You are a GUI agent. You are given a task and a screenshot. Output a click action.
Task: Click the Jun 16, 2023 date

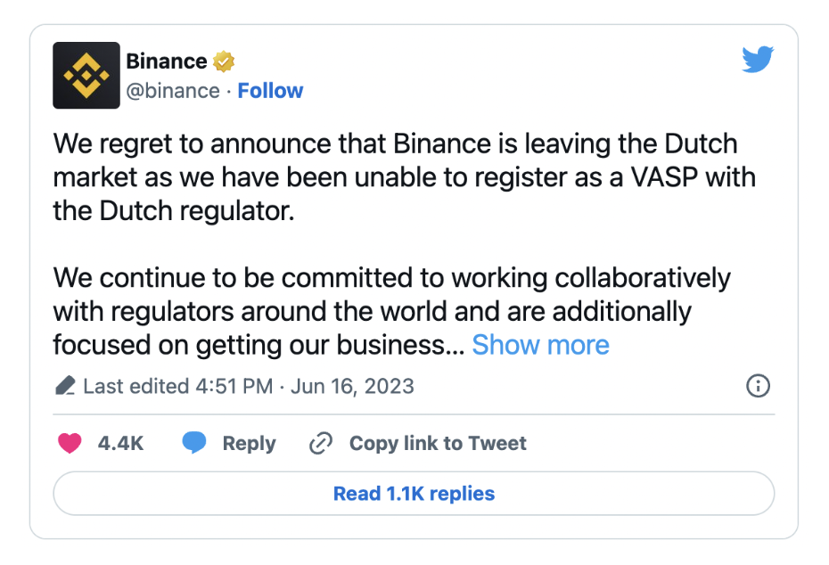[x=352, y=387]
